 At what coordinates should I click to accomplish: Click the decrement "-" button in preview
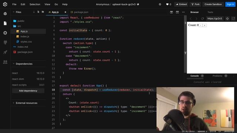(201, 25)
